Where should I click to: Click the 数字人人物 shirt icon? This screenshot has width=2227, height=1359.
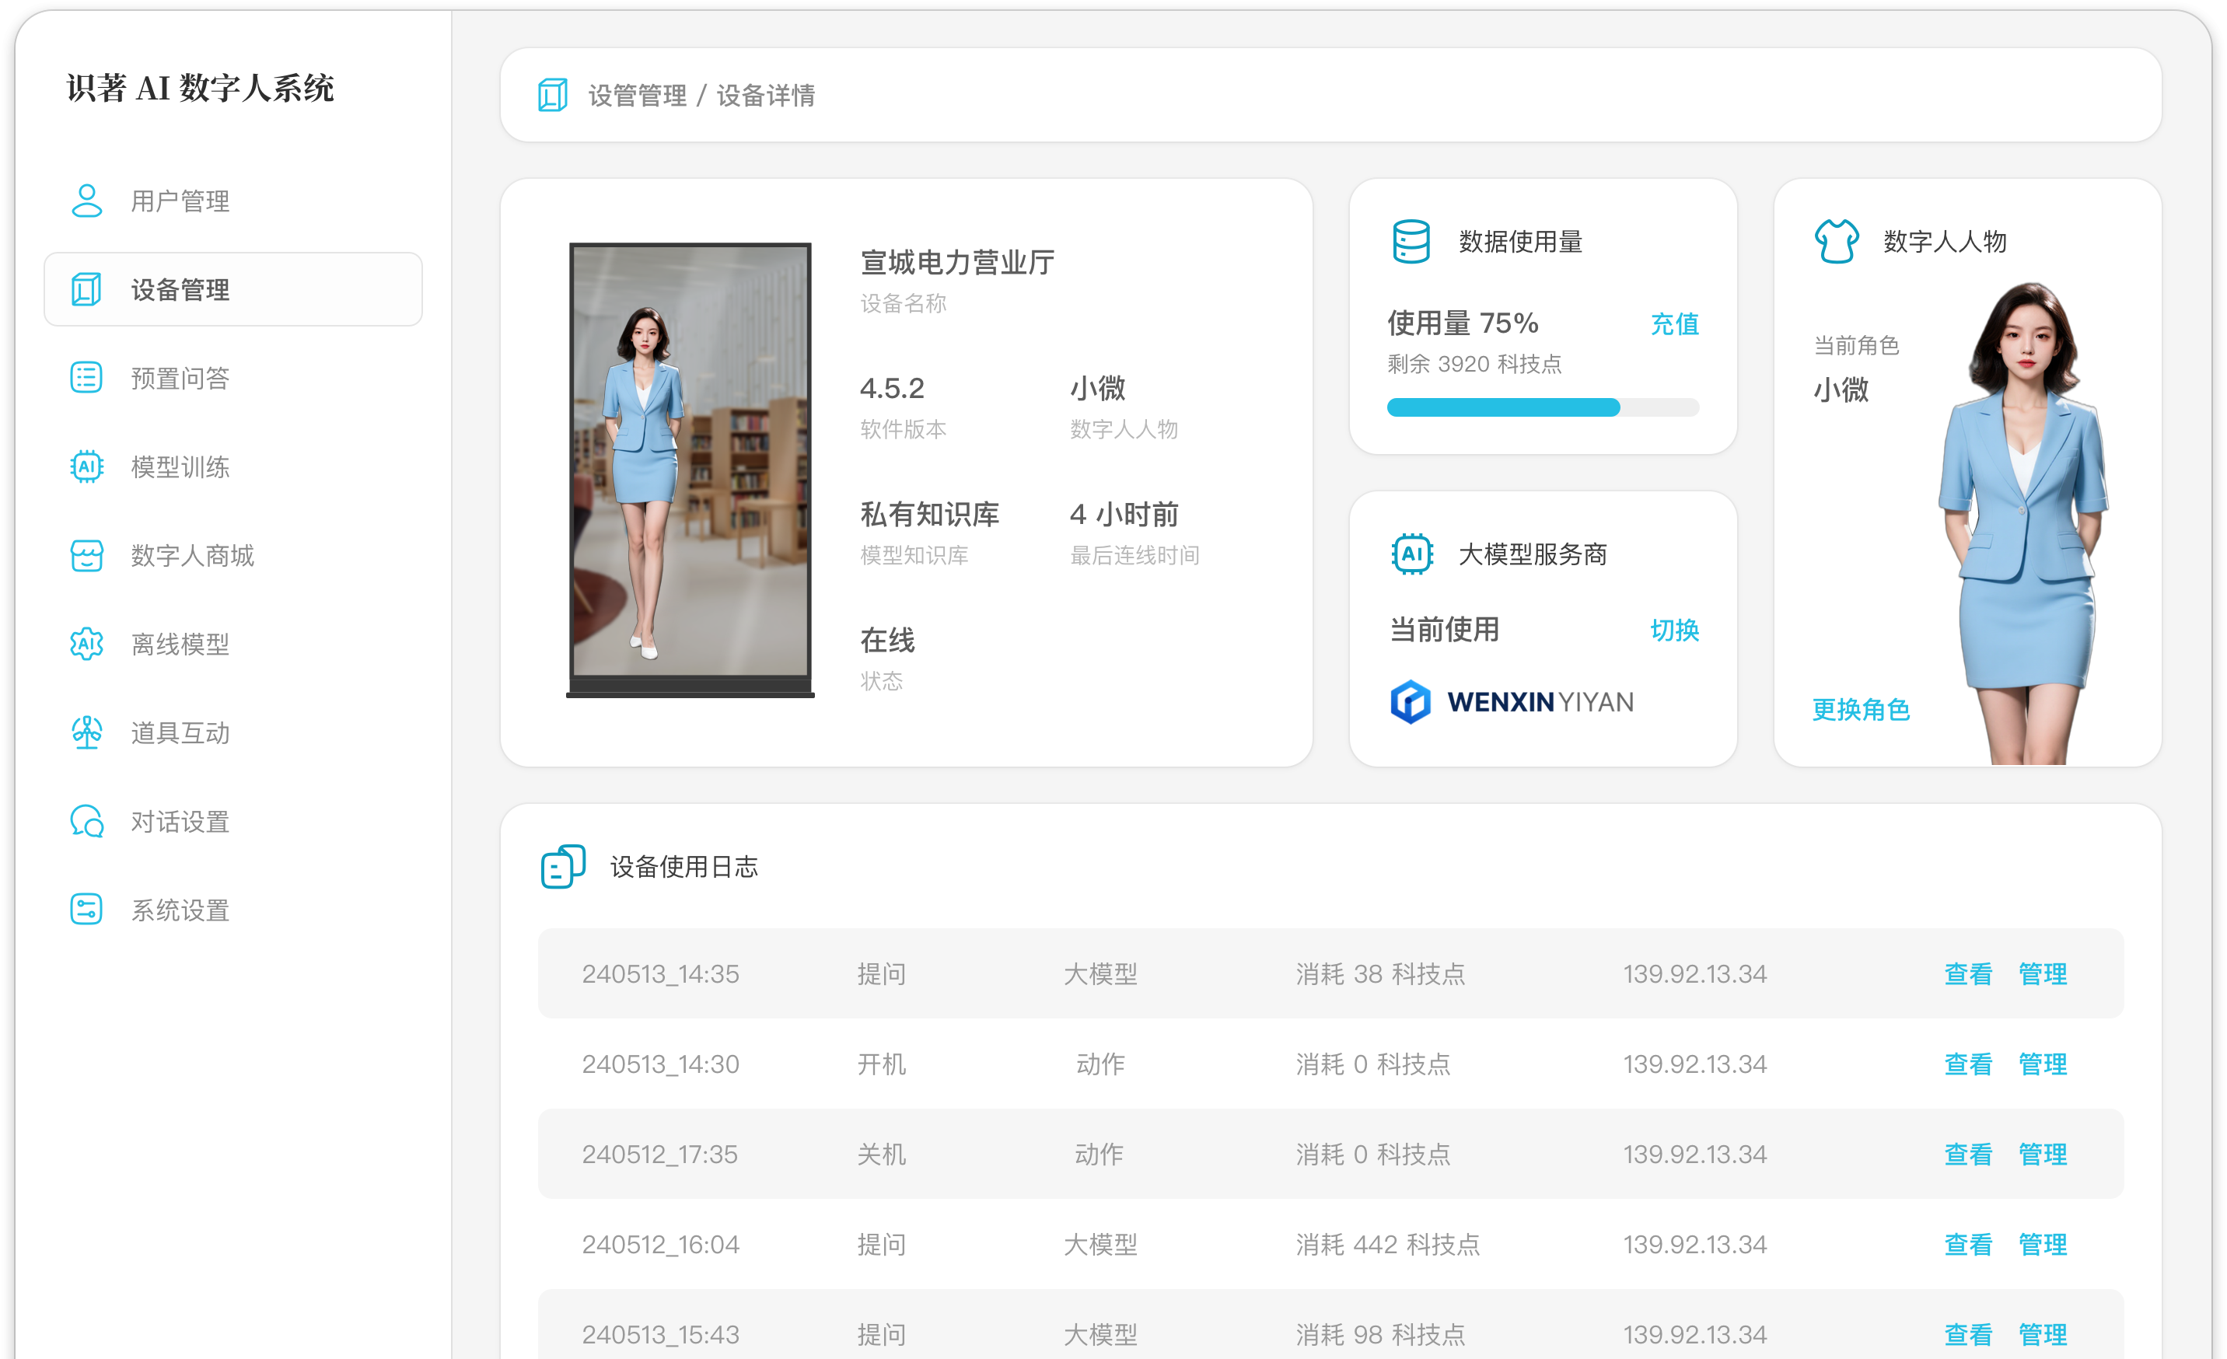click(x=1837, y=241)
